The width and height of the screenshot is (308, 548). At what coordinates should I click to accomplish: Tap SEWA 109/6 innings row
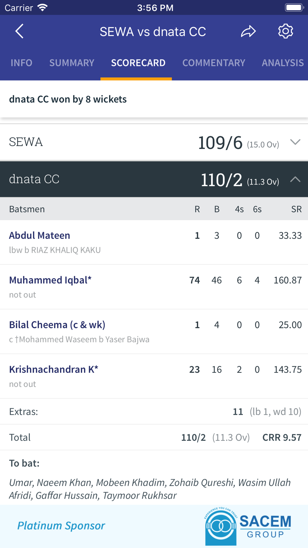click(x=154, y=142)
